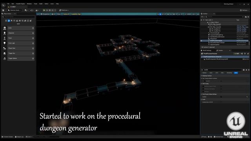The width and height of the screenshot is (251, 141).
Task: Toggle the third Path Tracing checkbox
Action: (x=203, y=91)
